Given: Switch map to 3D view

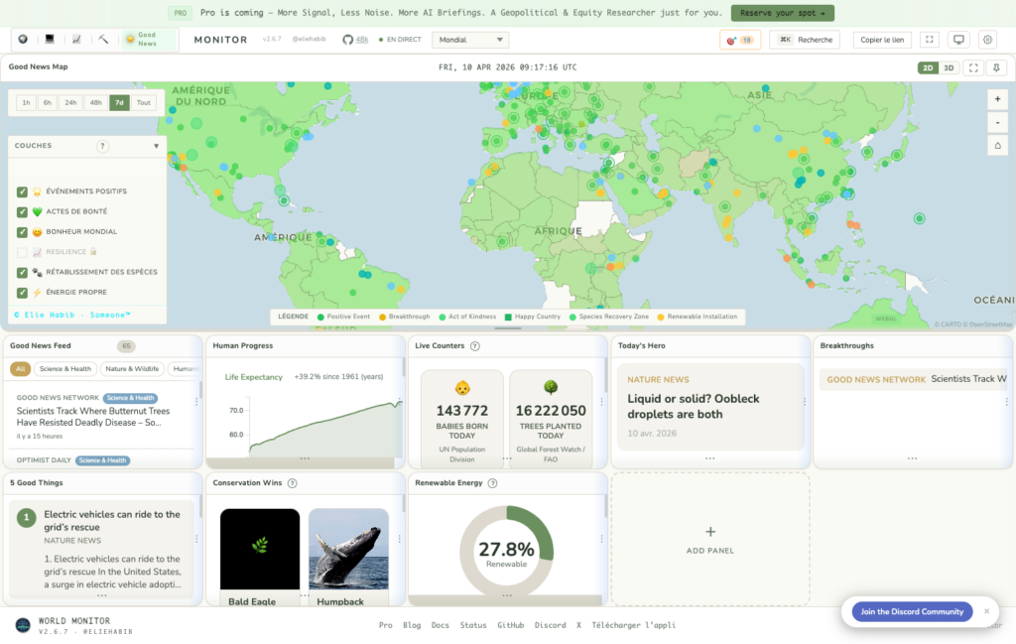Looking at the screenshot, I should (949, 67).
